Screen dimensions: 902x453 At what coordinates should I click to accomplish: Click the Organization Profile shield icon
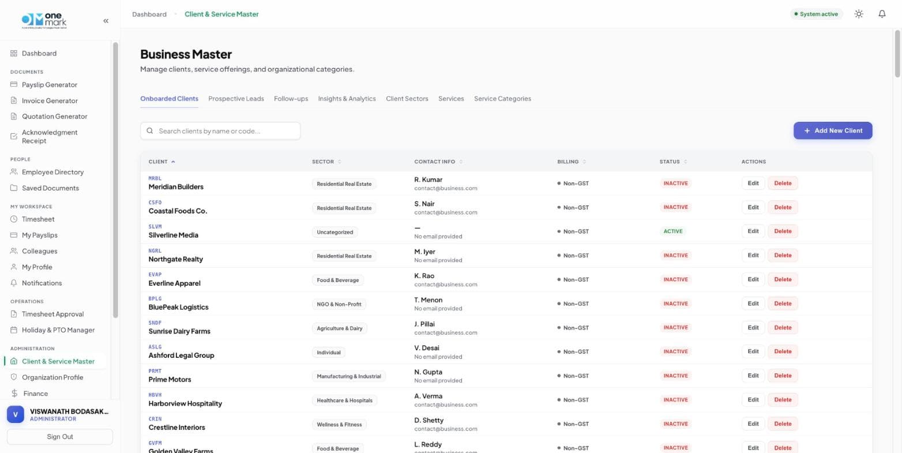pos(14,377)
